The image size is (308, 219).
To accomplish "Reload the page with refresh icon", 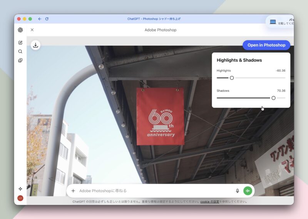I will coord(47,19).
